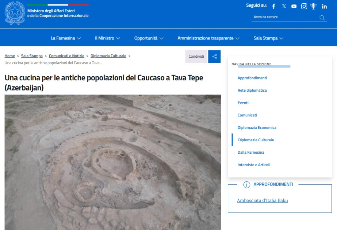This screenshot has height=230, width=337.
Task: Expand the Il Ministro menu
Action: [107, 38]
